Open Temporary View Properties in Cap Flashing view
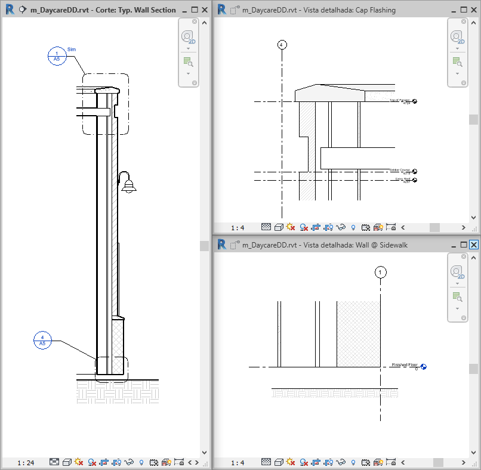 [x=366, y=227]
